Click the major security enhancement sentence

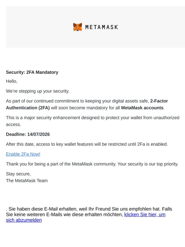click(92, 118)
